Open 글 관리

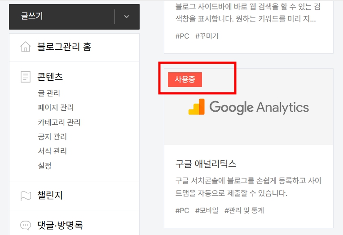coord(49,93)
